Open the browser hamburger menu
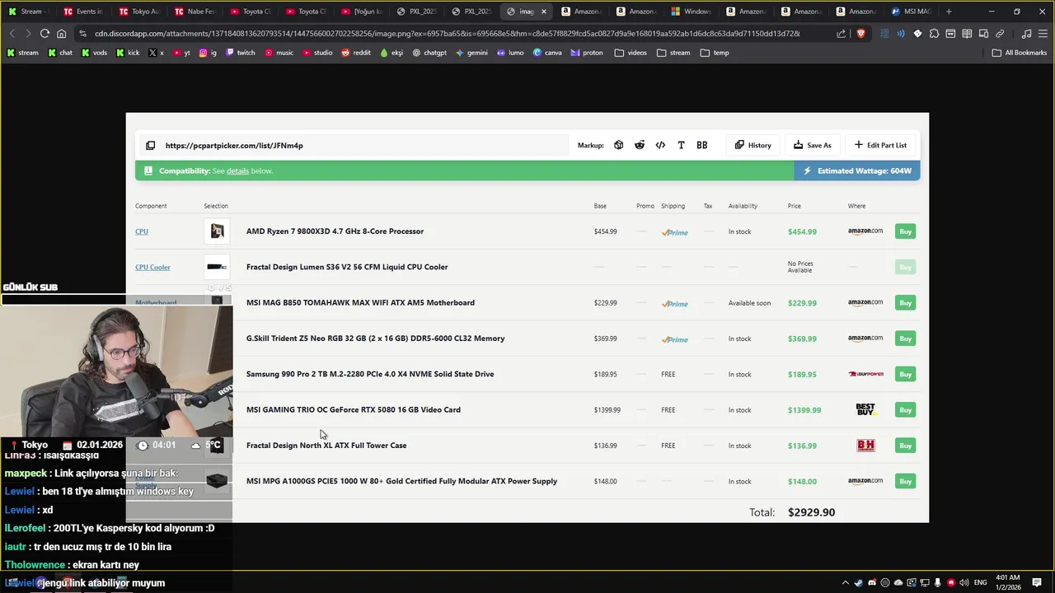1055x593 pixels. point(1043,34)
